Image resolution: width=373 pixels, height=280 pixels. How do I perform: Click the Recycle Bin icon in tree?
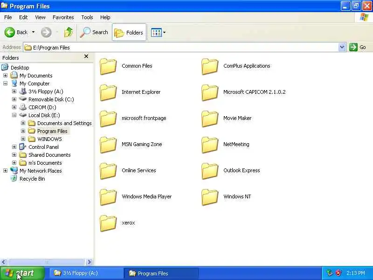point(14,179)
